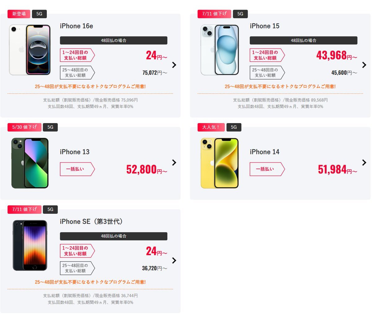Viewport: 372px width, 317px height.
Task: Select the black iPhone SE product image
Action: click(x=30, y=245)
